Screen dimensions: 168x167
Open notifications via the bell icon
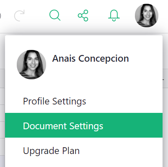point(114,16)
